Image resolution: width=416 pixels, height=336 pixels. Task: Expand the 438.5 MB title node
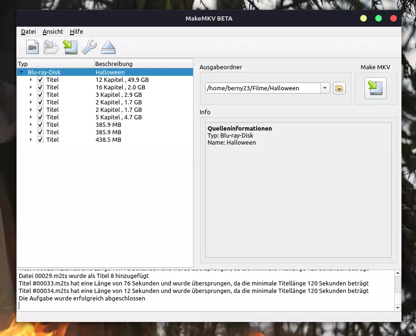pos(31,139)
